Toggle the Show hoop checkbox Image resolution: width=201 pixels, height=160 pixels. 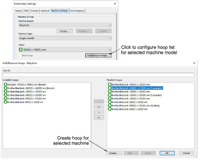coord(20,55)
